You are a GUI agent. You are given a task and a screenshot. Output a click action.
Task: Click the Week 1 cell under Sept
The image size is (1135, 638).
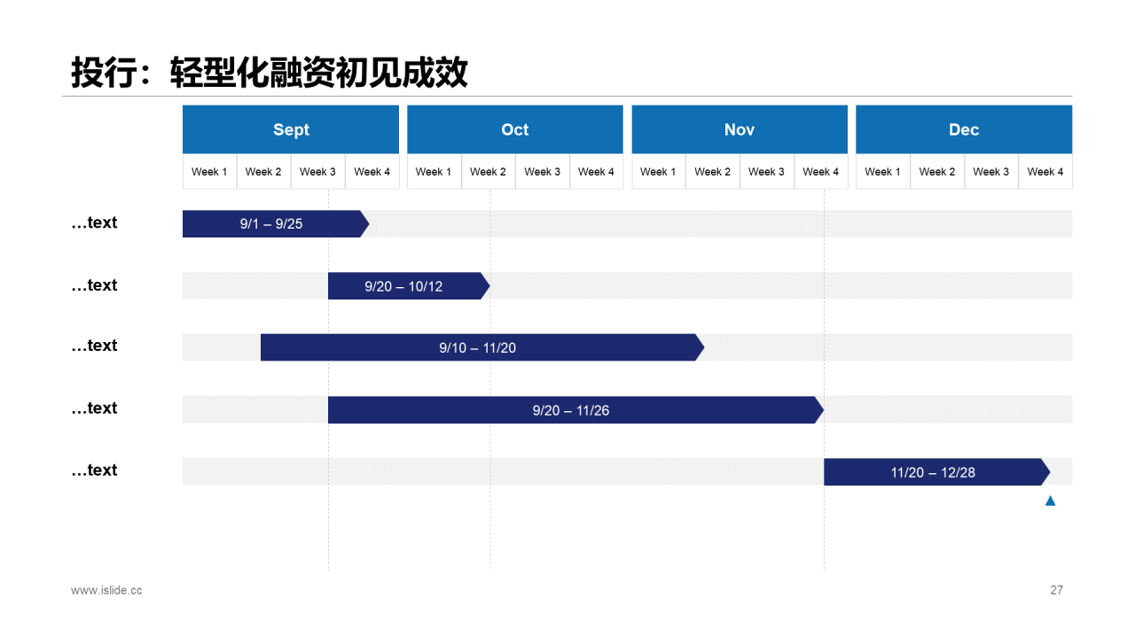coord(209,172)
